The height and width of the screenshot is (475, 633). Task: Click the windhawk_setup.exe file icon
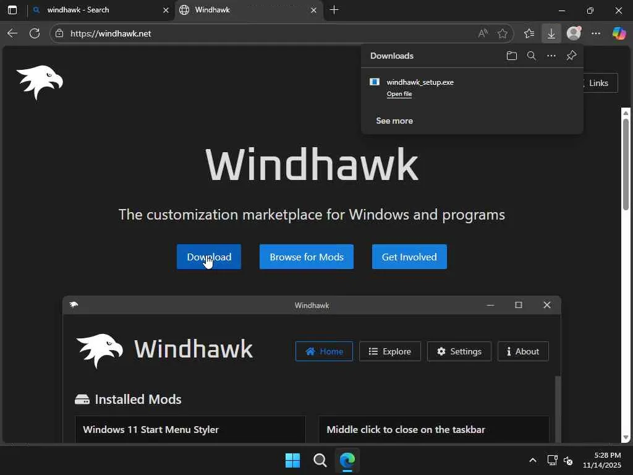375,82
